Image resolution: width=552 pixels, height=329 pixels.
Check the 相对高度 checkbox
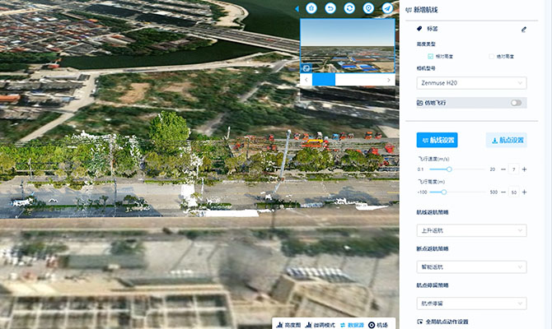point(431,55)
